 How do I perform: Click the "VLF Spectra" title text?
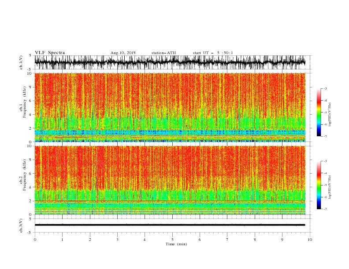(x=50, y=53)
